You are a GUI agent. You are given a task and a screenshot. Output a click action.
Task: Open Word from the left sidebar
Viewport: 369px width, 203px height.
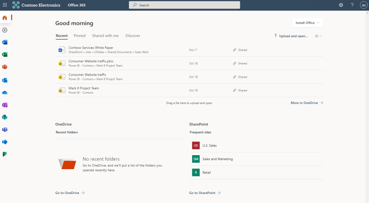click(x=5, y=42)
